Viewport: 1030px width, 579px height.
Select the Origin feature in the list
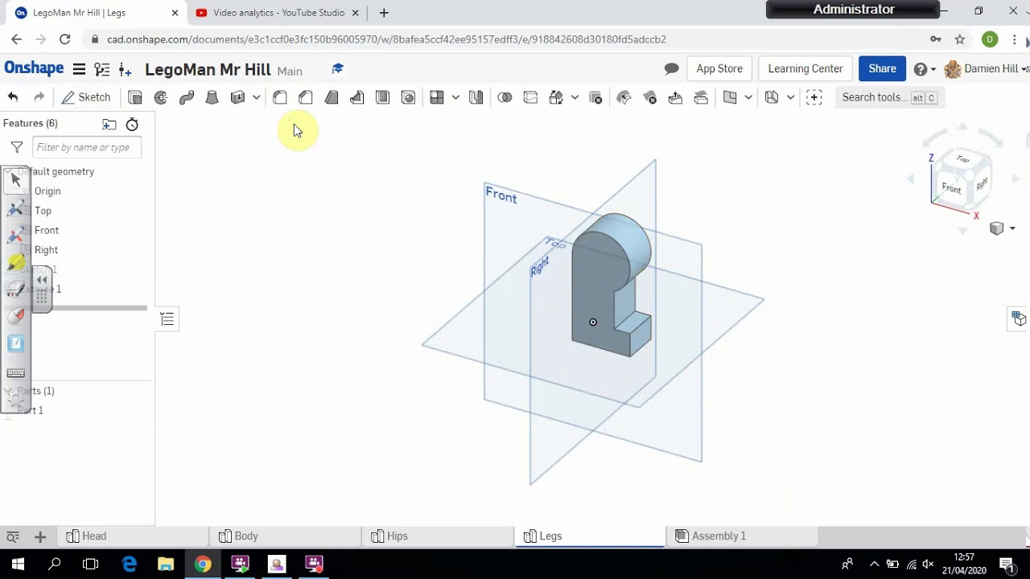pos(47,191)
